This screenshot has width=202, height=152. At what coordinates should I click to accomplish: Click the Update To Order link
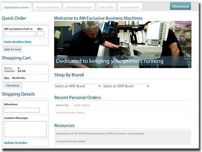[16, 143]
